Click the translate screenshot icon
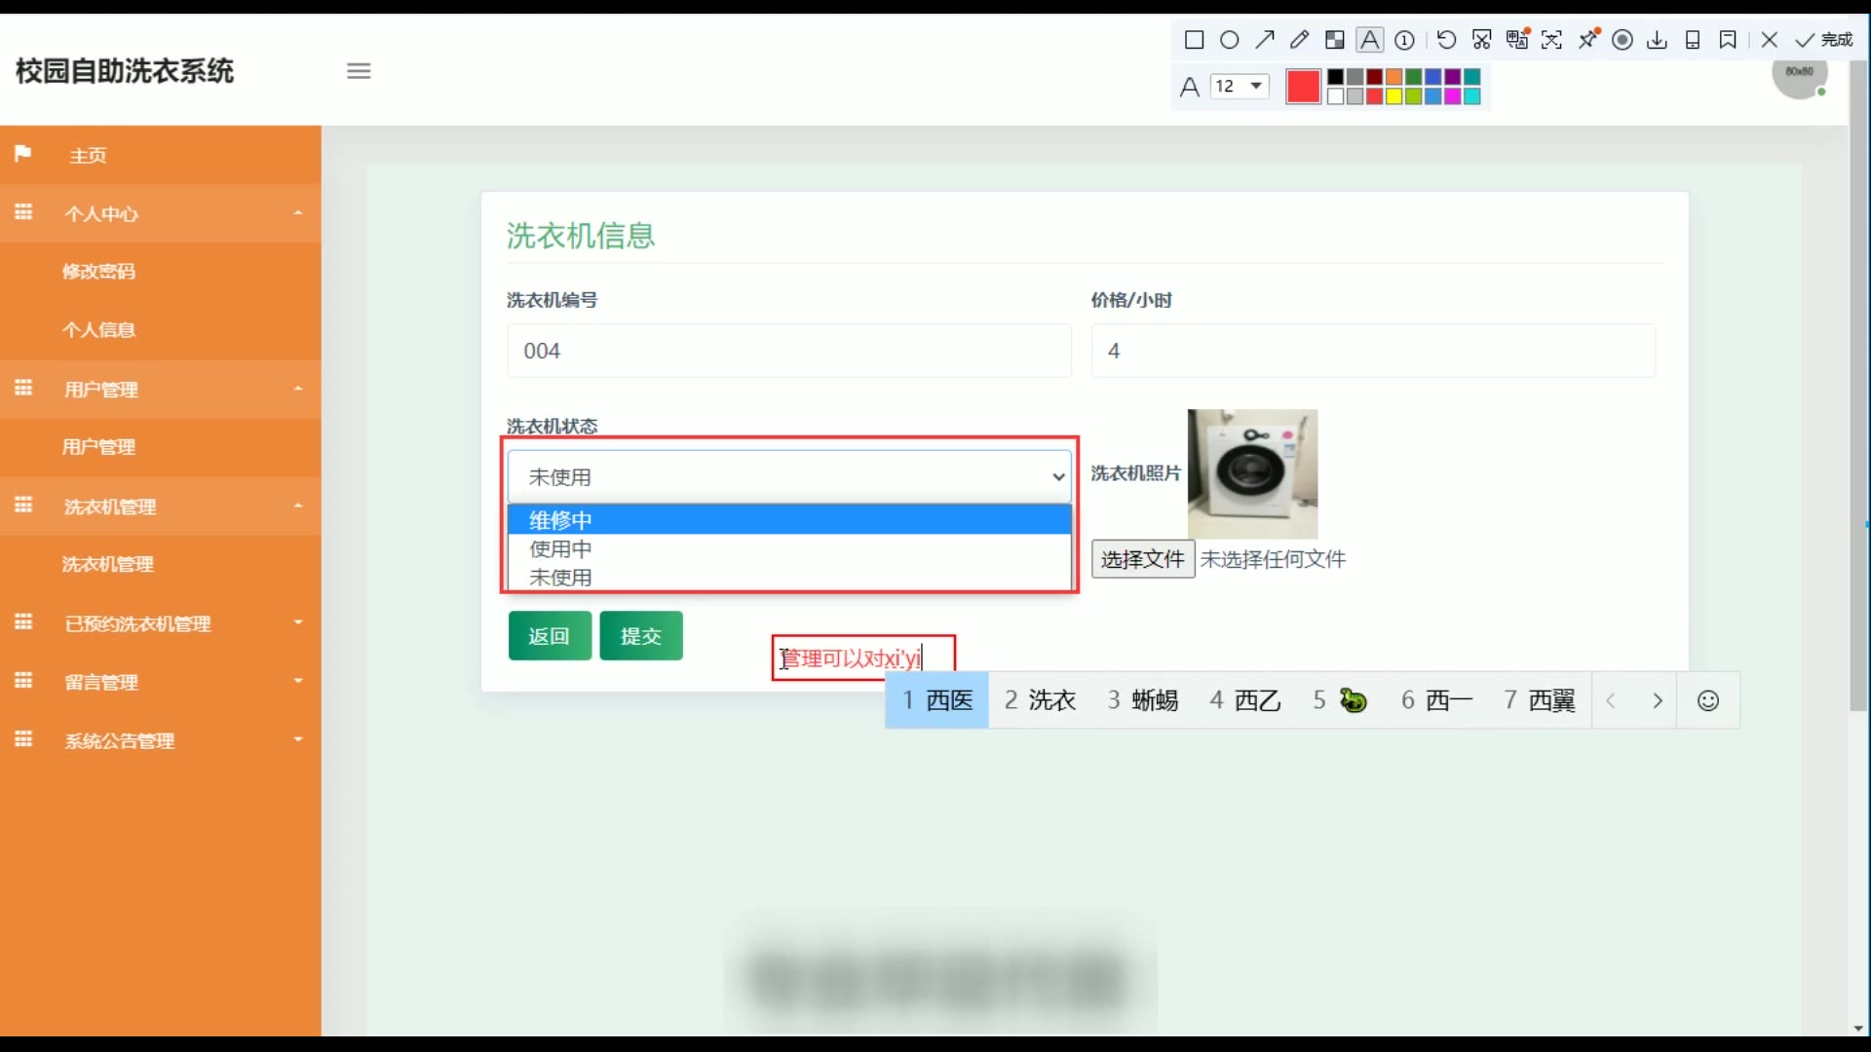The image size is (1871, 1052). click(x=1517, y=40)
